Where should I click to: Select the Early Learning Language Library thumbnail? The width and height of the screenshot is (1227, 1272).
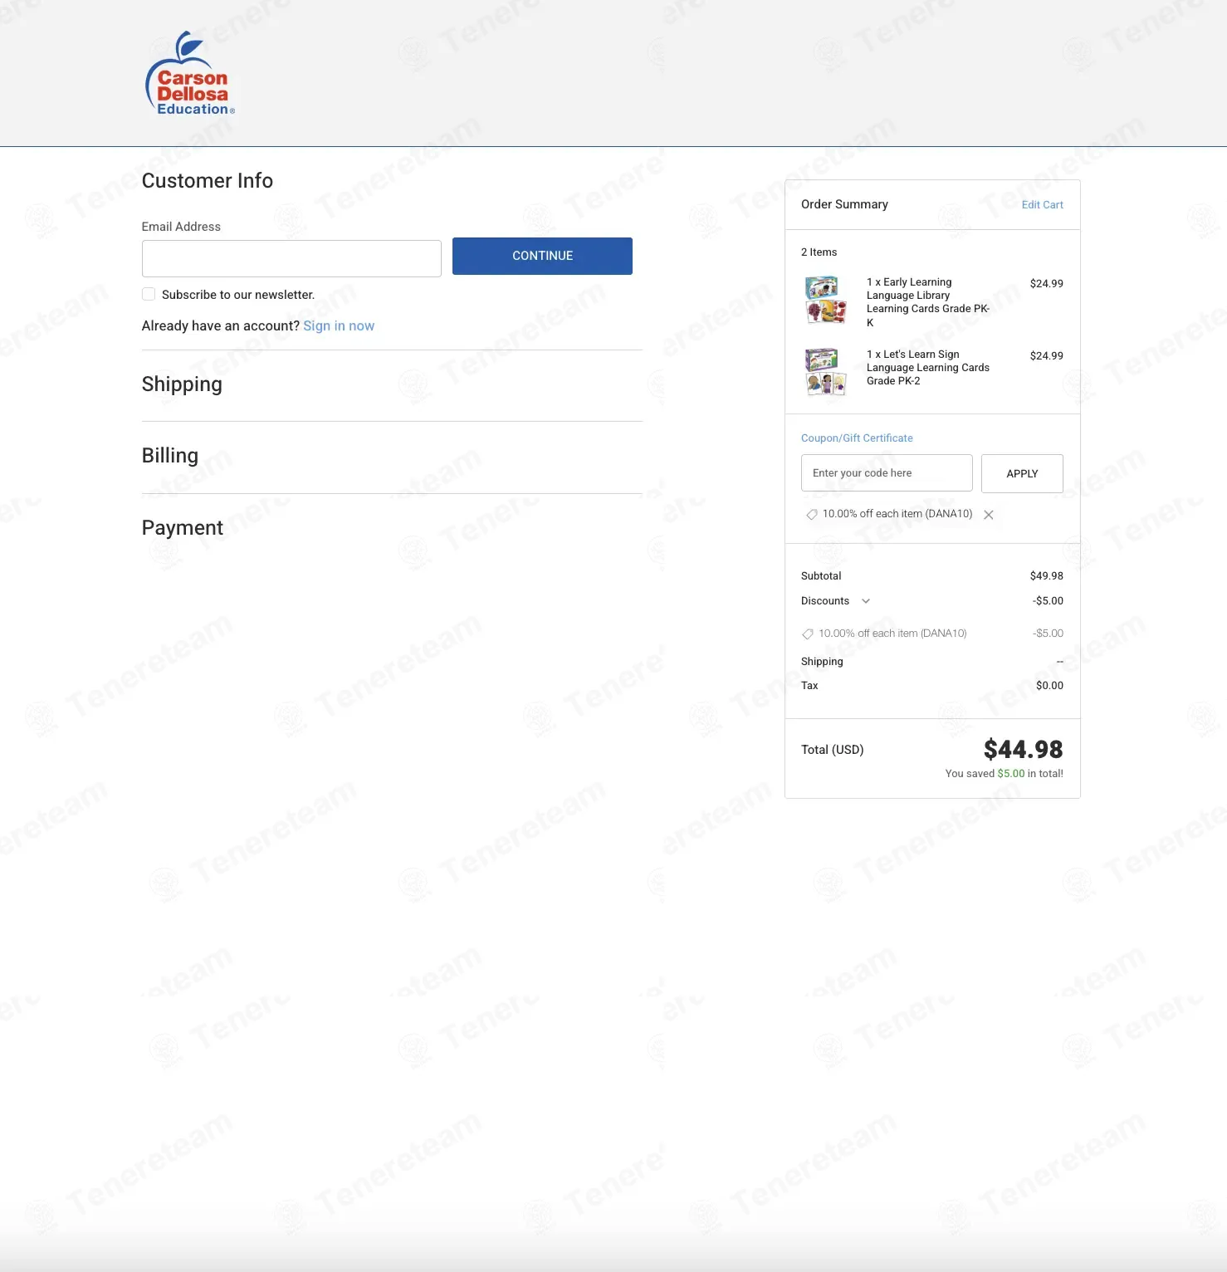pyautogui.click(x=825, y=300)
